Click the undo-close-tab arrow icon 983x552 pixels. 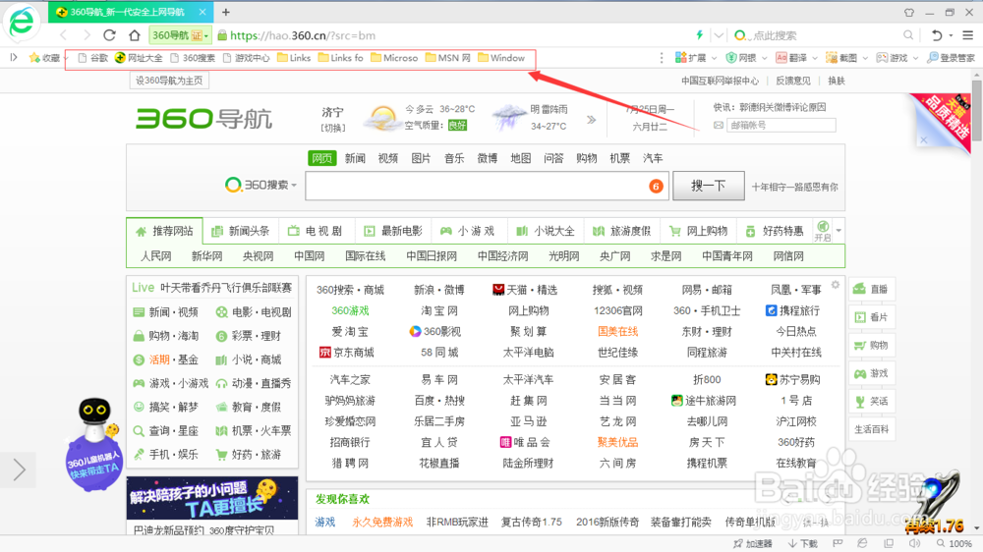pyautogui.click(x=937, y=35)
